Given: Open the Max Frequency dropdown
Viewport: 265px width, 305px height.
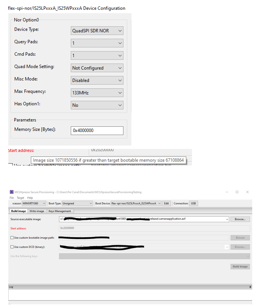Looking at the screenshot, I should [97, 93].
